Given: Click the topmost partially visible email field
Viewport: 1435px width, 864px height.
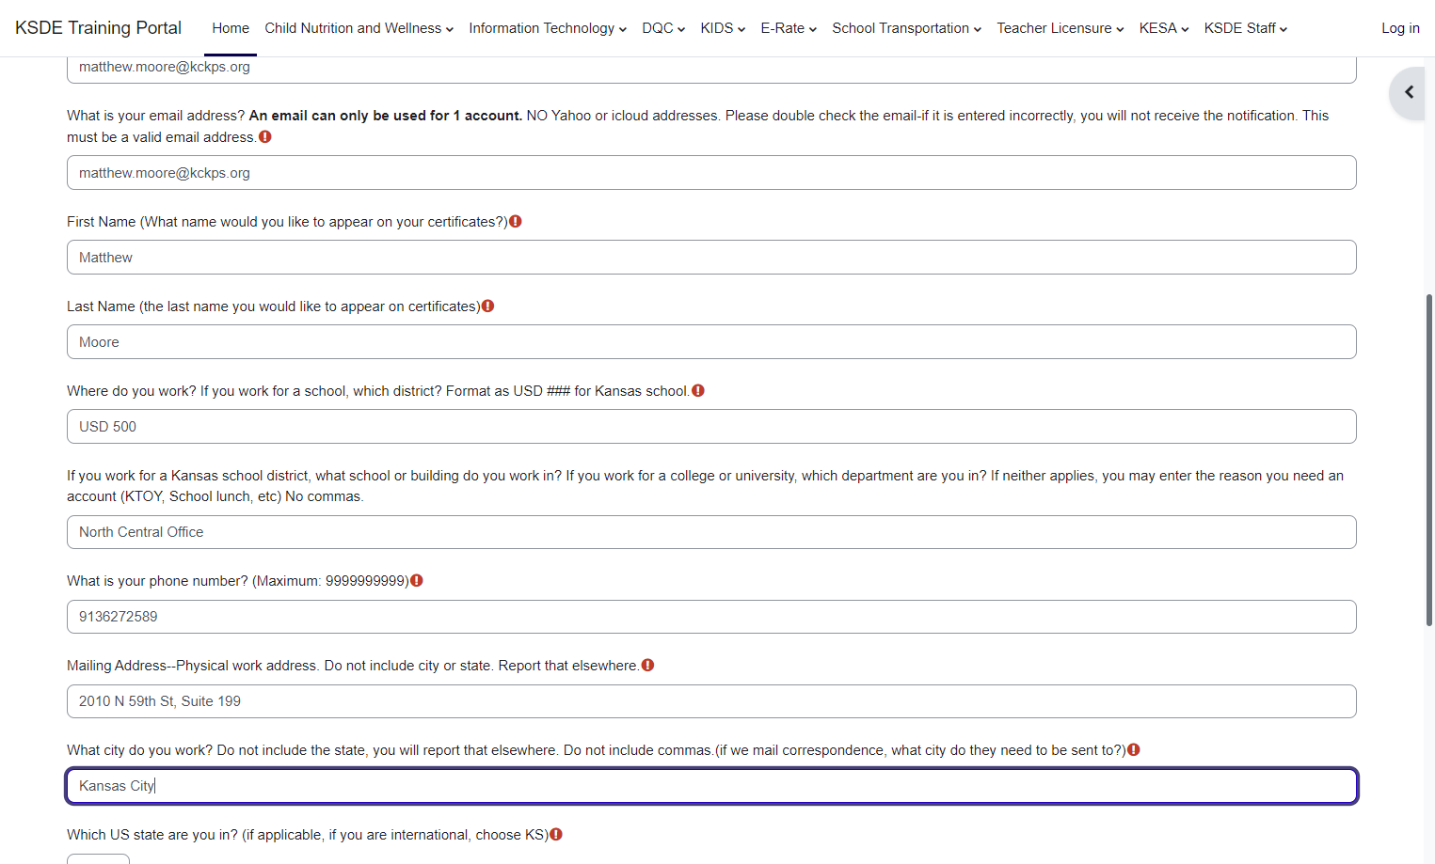Looking at the screenshot, I should click(711, 70).
